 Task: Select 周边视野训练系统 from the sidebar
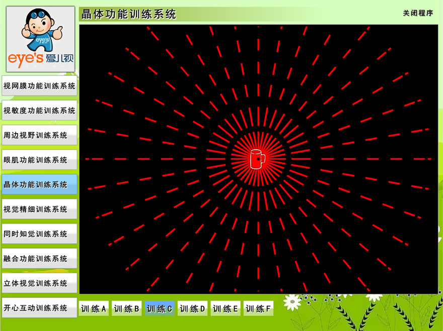(x=39, y=135)
